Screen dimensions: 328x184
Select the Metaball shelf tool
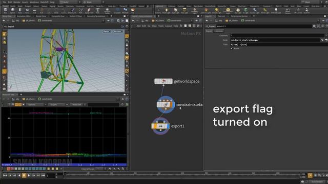[125, 11]
